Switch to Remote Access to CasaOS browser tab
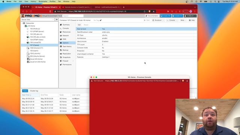The image size is (240, 135). click(76, 7)
